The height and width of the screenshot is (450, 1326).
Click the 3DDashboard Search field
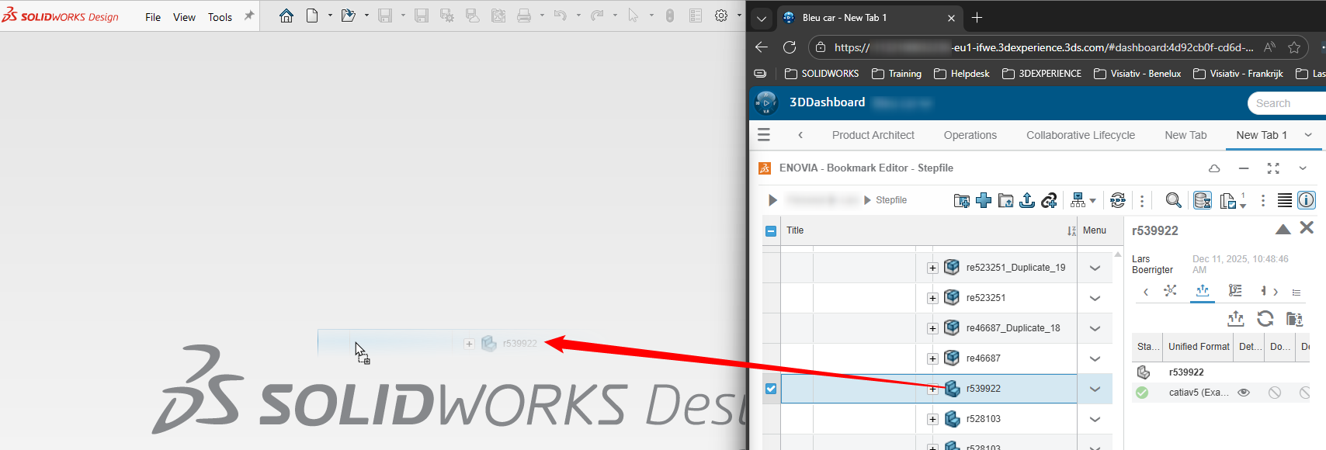[1285, 103]
